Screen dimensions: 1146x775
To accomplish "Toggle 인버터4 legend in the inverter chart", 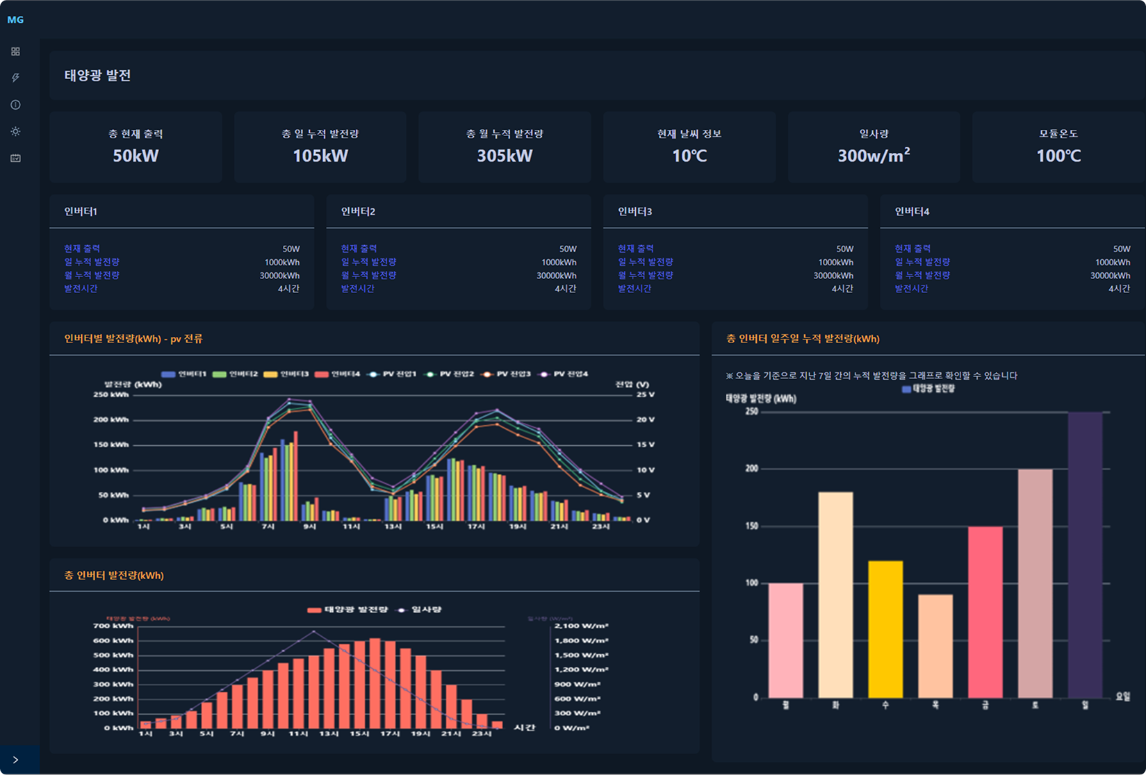I will pyautogui.click(x=337, y=374).
